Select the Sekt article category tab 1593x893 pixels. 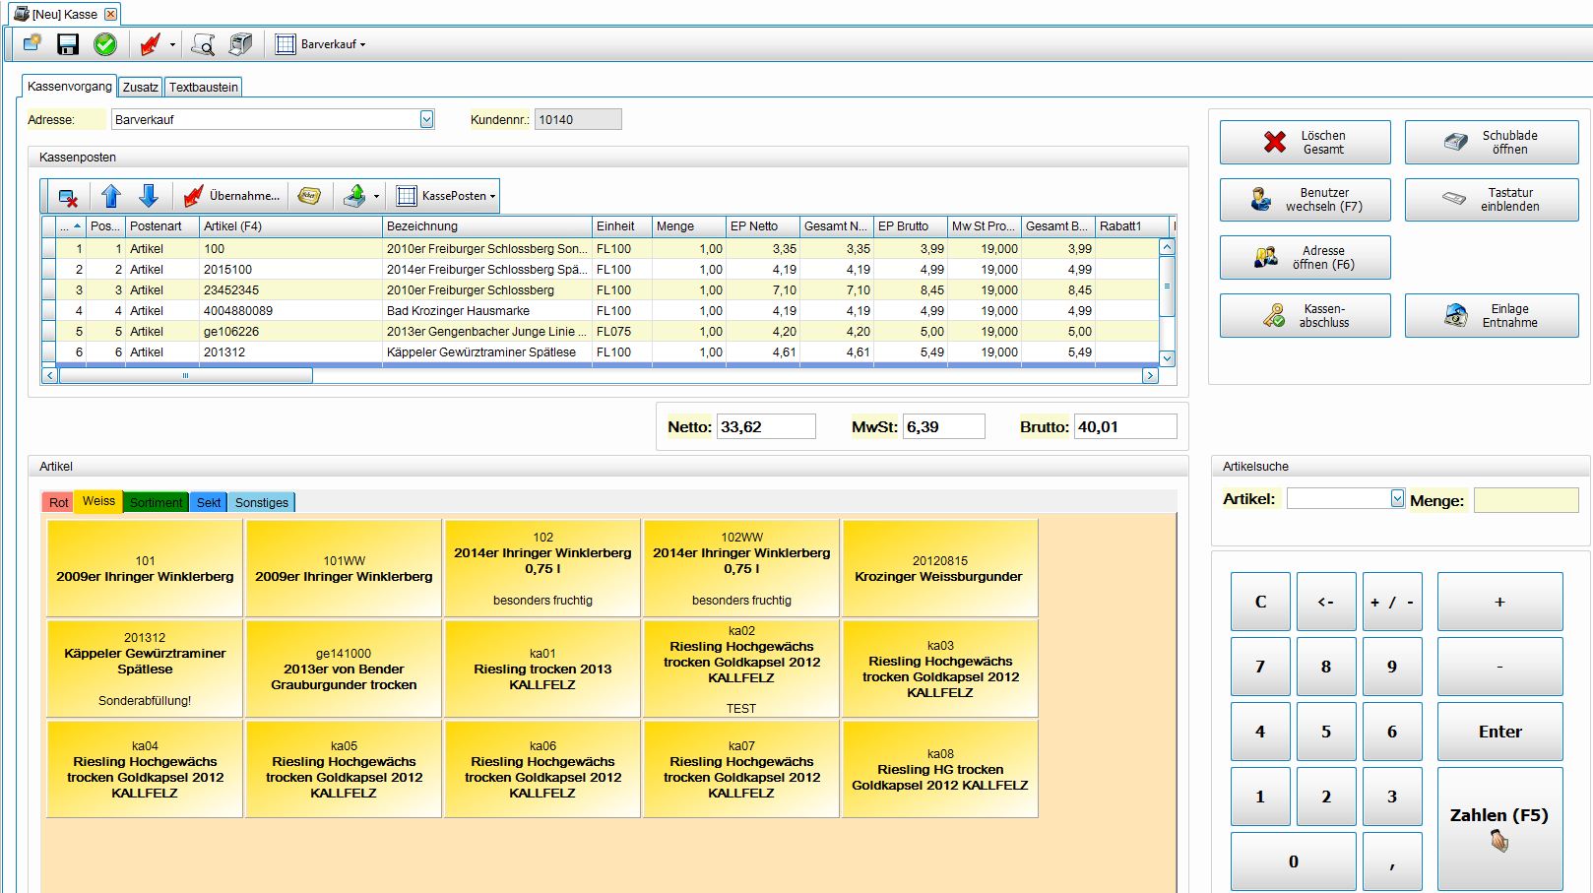pos(209,503)
